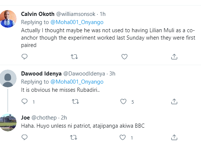This screenshot has height=141, width=201.
Task: Open Calvin Okoth's profile name
Action: [38, 14]
